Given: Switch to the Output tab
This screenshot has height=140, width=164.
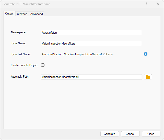Looking at the screenshot, I should (9, 14).
